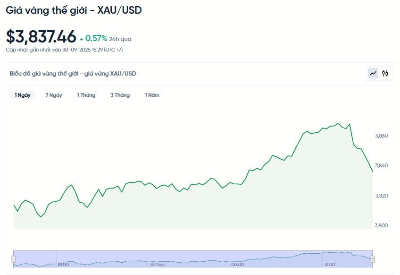The height and width of the screenshot is (275, 400).
Task: Click the Giá vàng thế giới - XAU/USD heading
Action: (x=74, y=10)
